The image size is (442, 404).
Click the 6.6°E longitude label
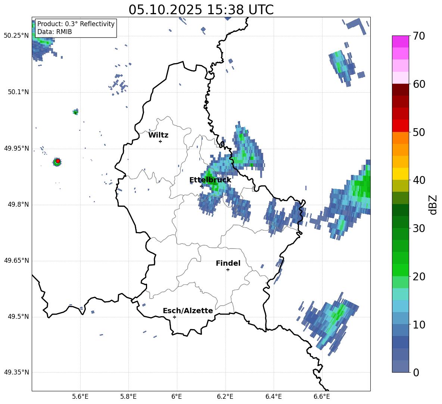tap(322, 397)
